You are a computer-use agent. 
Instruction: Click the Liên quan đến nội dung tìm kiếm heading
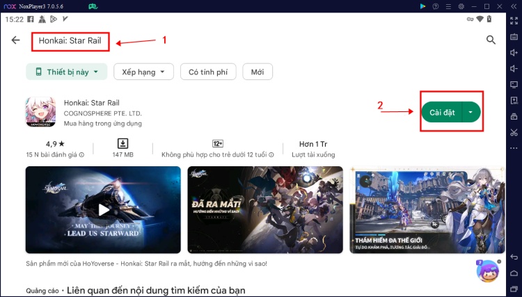(x=156, y=290)
